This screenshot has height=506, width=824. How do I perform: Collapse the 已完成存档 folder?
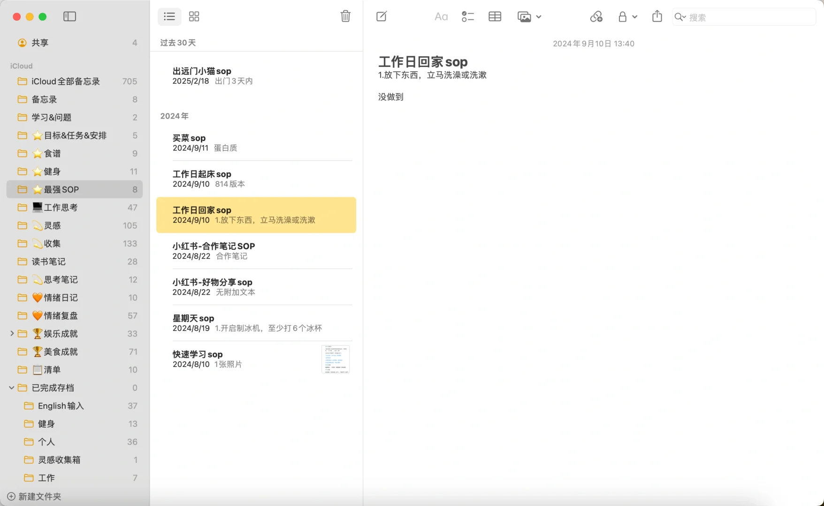coord(11,387)
